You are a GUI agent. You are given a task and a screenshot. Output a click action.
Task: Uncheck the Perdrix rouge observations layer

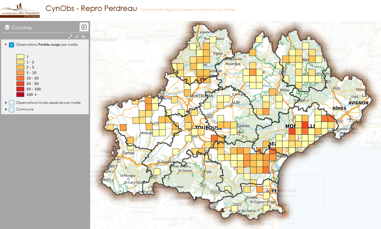pyautogui.click(x=12, y=45)
